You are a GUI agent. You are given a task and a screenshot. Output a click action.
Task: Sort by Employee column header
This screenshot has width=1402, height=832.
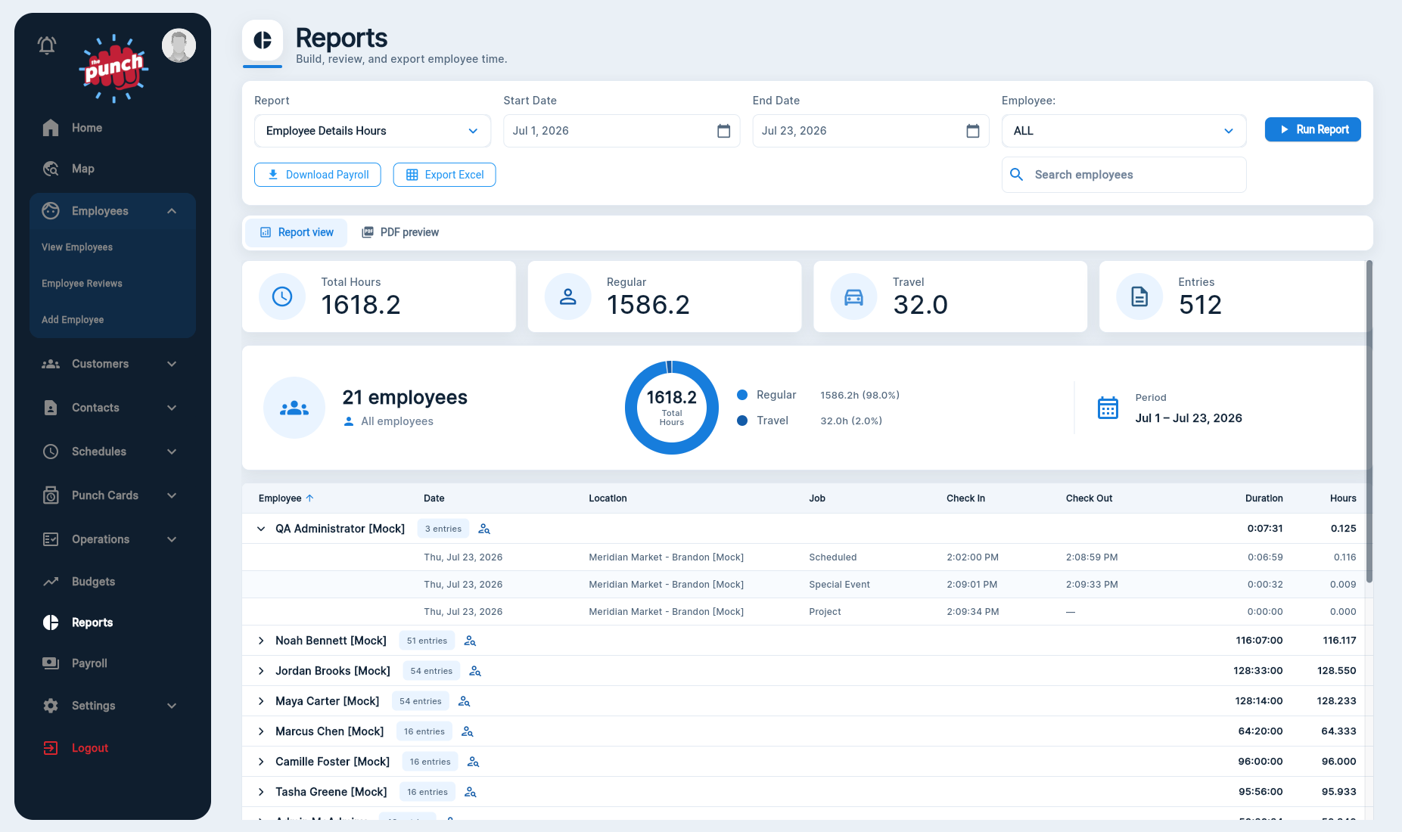tap(286, 498)
